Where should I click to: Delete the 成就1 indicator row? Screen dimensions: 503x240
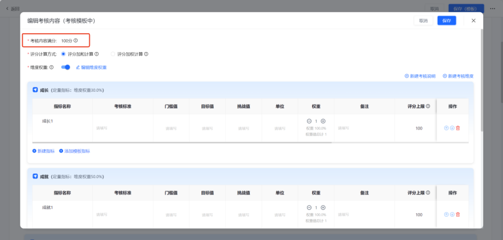tap(458, 214)
